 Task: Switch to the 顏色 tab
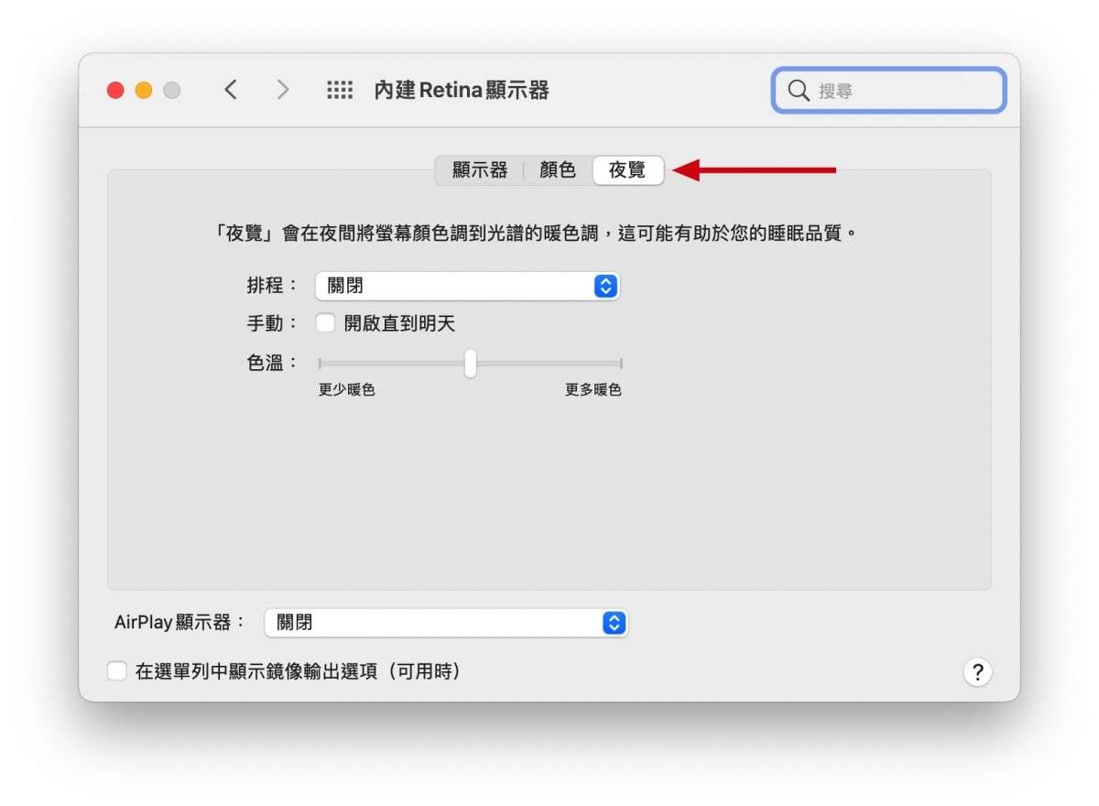pyautogui.click(x=558, y=170)
